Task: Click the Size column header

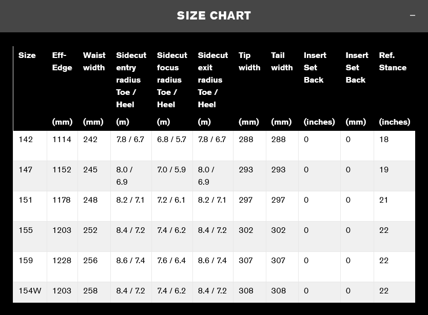Action: [x=27, y=55]
